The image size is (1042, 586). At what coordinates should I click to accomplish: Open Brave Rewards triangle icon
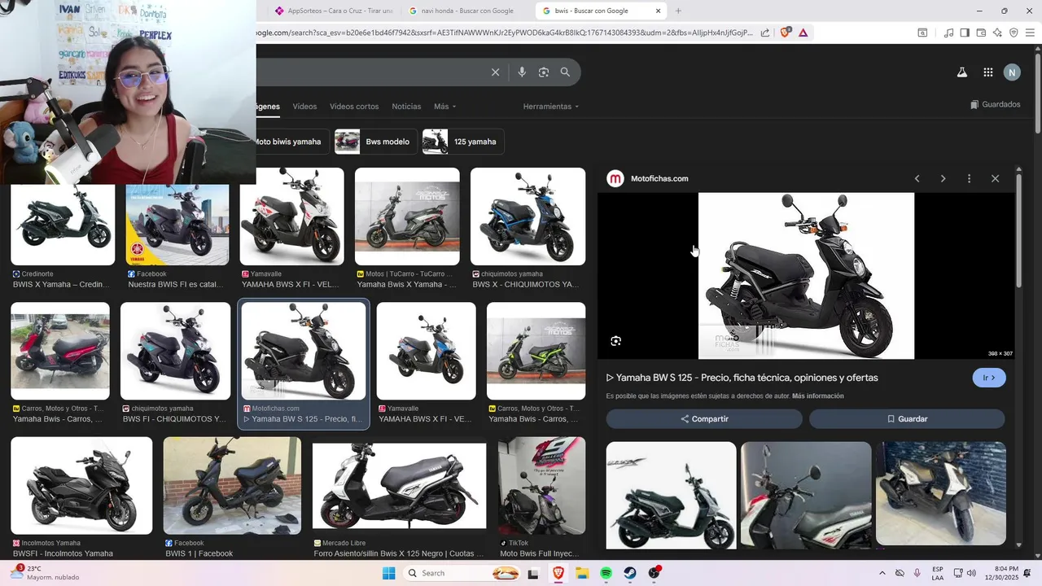(x=803, y=33)
